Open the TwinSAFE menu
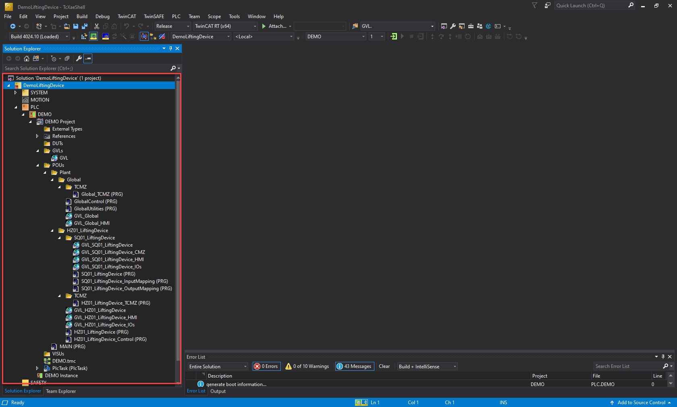This screenshot has width=677, height=407. coord(154,17)
